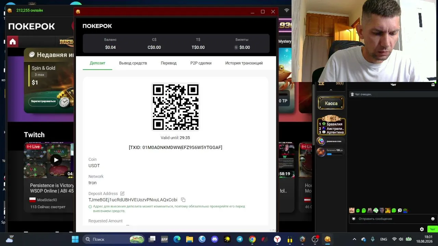The width and height of the screenshot is (438, 246).
Task: Click the ПОКЕРОК logo in cashier window
Action: pos(97,26)
